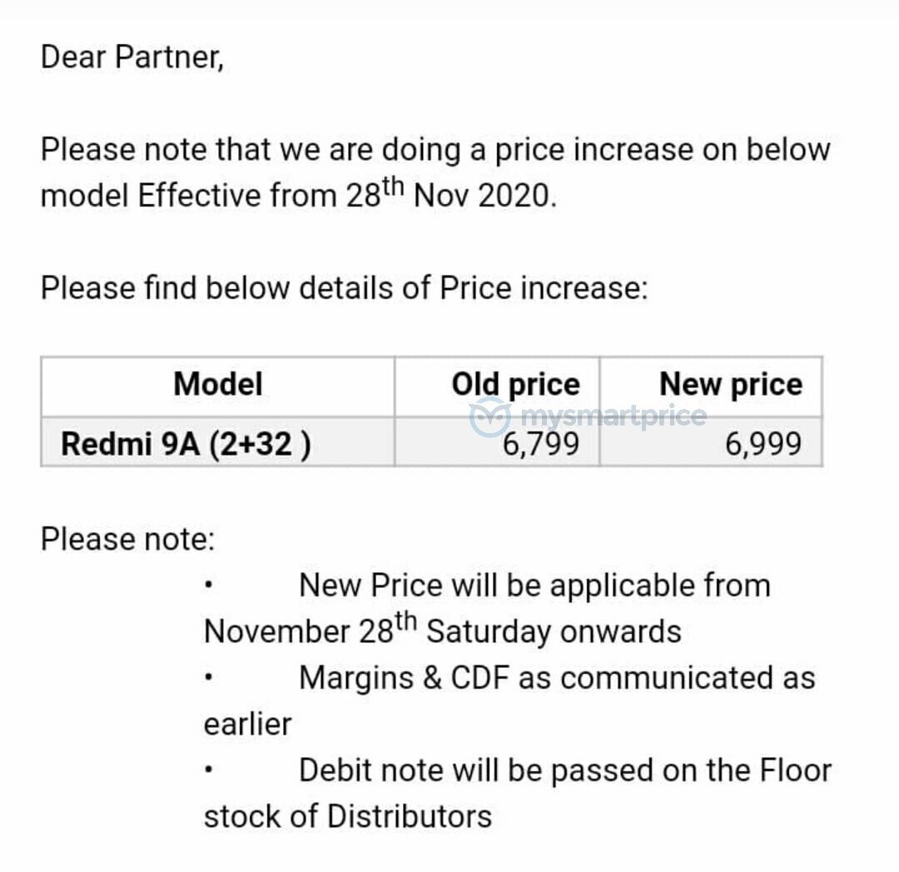This screenshot has width=899, height=872.
Task: Click the old price value 6,799
Action: click(541, 445)
